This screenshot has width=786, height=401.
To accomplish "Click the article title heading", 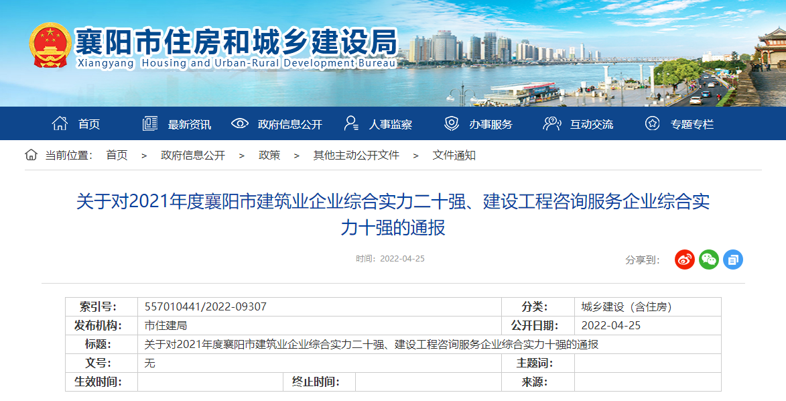I will coord(393,216).
